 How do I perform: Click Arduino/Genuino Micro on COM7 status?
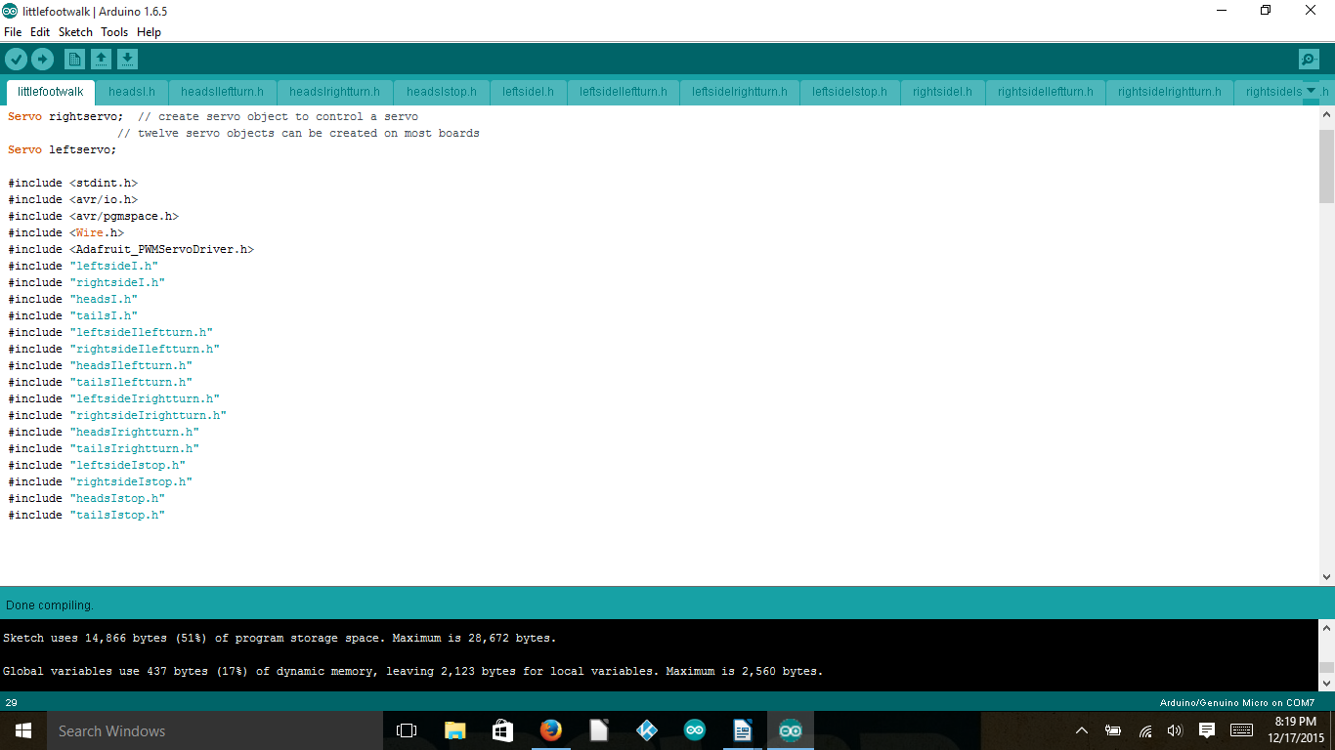click(1237, 702)
